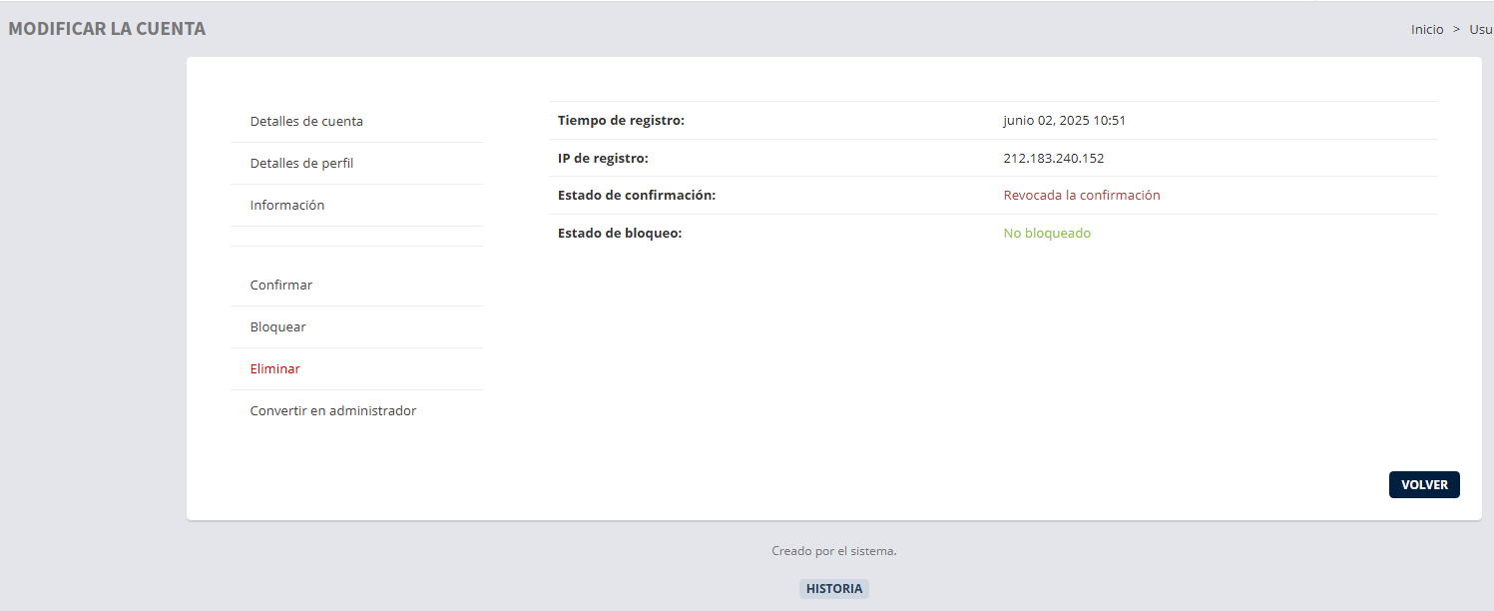Click Confirmar to confirm the account

pos(281,286)
